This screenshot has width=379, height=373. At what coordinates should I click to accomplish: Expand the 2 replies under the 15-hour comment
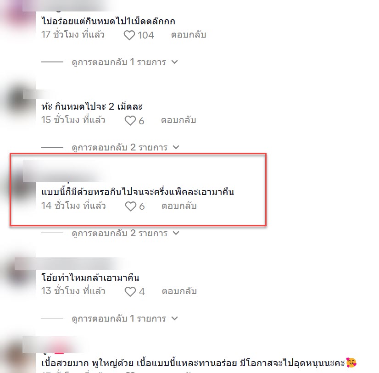(x=125, y=147)
